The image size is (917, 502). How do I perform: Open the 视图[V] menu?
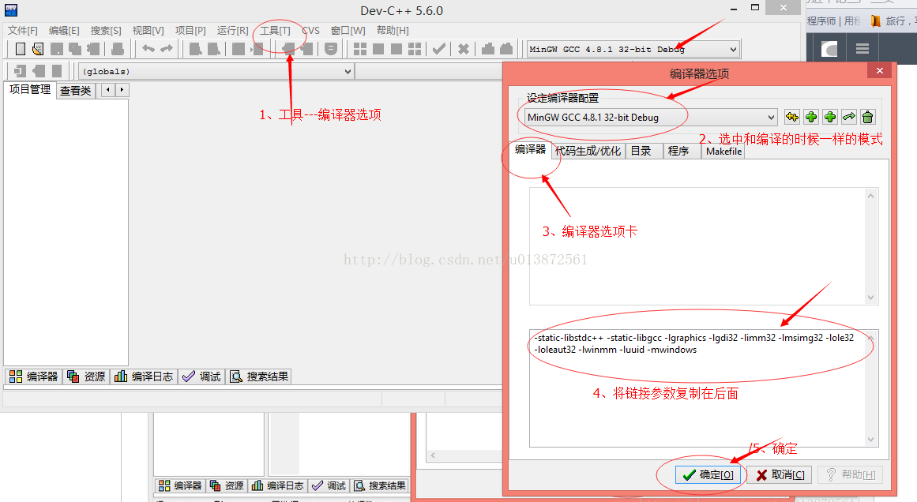(148, 31)
